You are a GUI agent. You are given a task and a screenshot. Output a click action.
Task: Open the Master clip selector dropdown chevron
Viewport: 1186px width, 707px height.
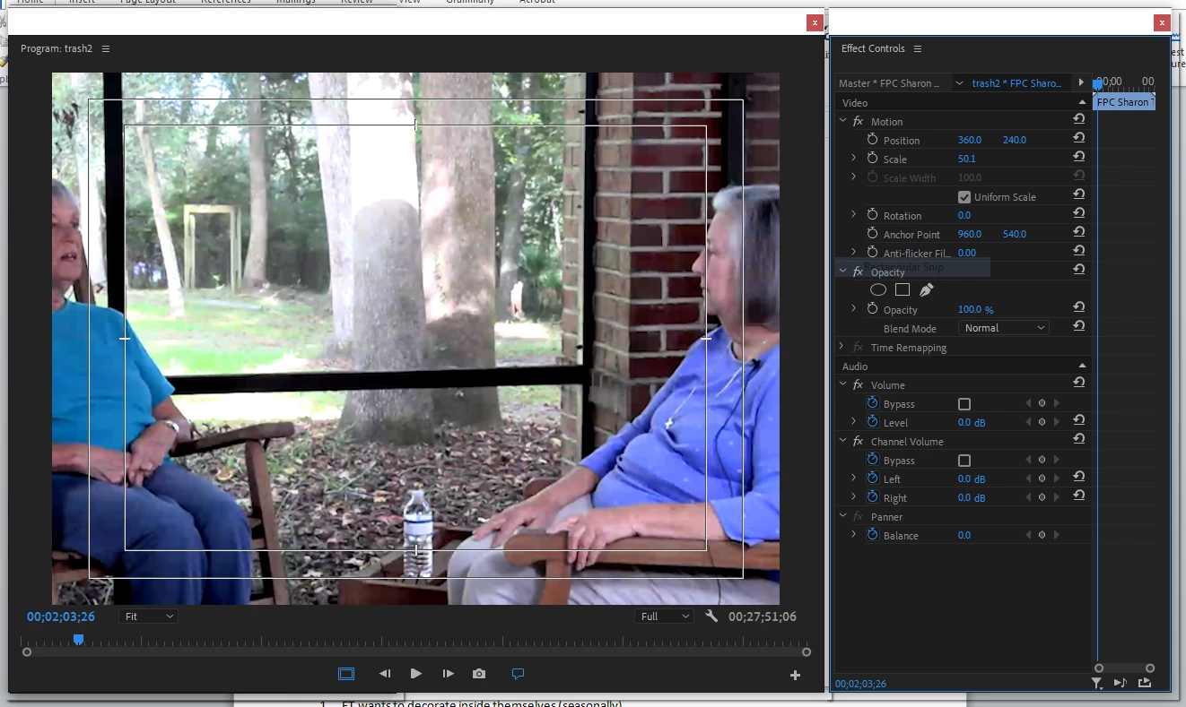coord(960,82)
